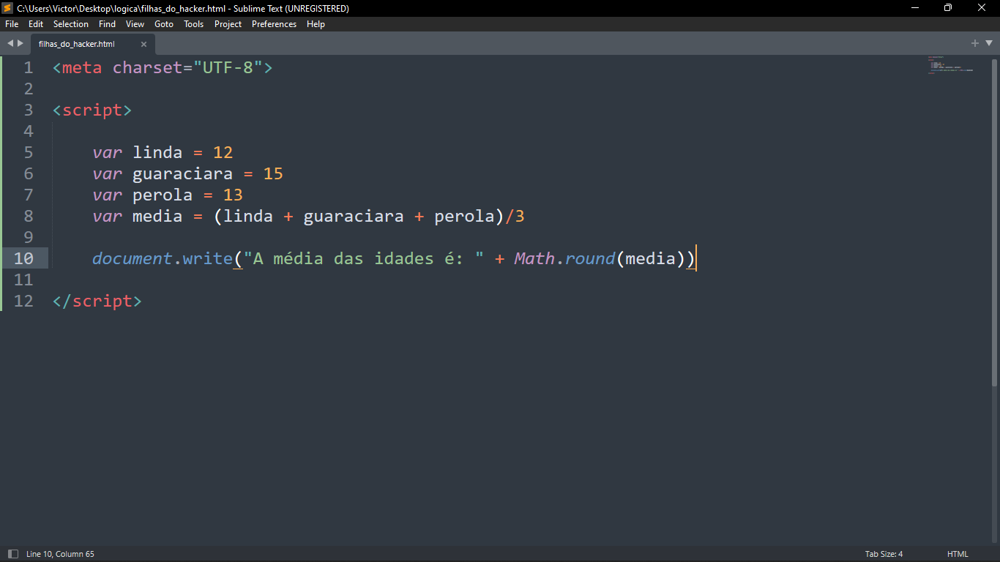Close the Sublime Text window

pyautogui.click(x=982, y=8)
